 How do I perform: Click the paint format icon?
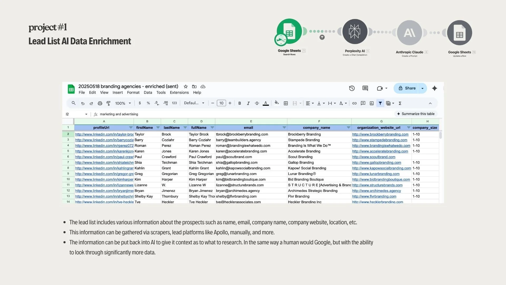(108, 103)
